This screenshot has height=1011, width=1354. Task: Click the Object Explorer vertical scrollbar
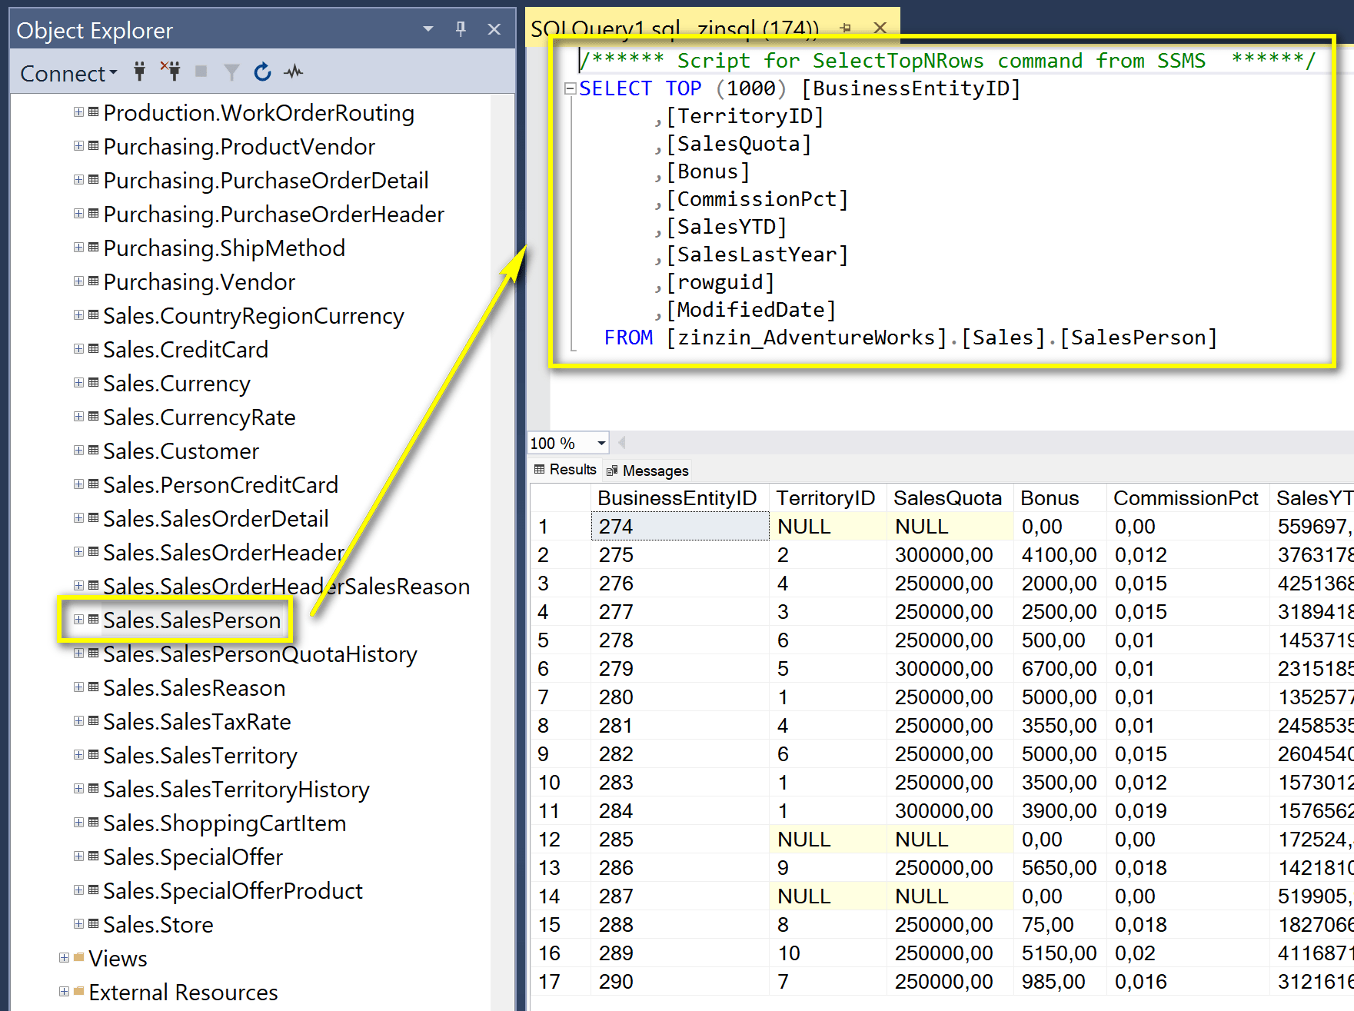coord(503,552)
